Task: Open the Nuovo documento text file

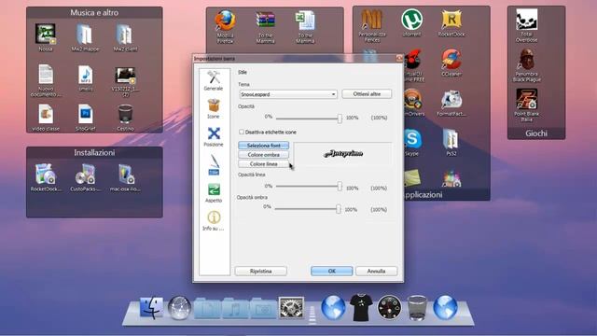Action: 46,80
